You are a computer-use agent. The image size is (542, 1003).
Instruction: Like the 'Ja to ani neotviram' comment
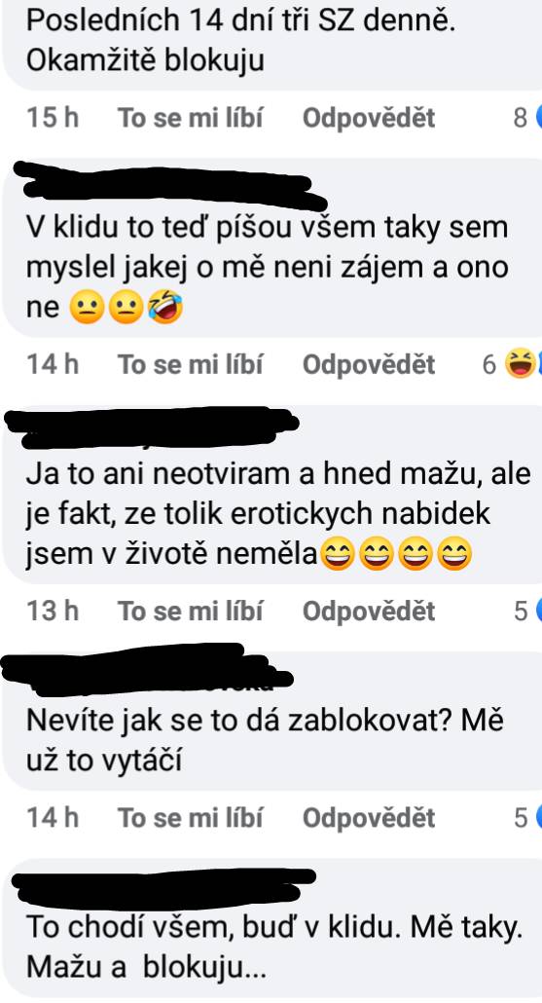coord(190,611)
